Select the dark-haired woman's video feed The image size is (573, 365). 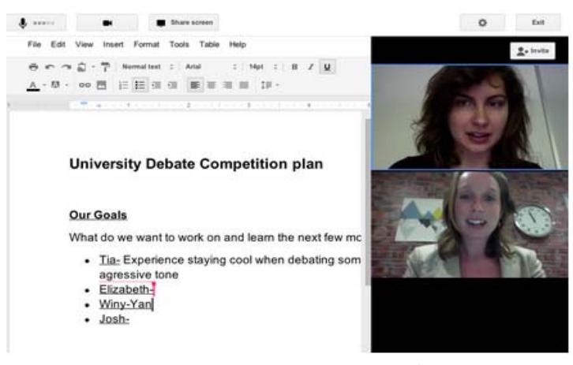pyautogui.click(x=470, y=117)
